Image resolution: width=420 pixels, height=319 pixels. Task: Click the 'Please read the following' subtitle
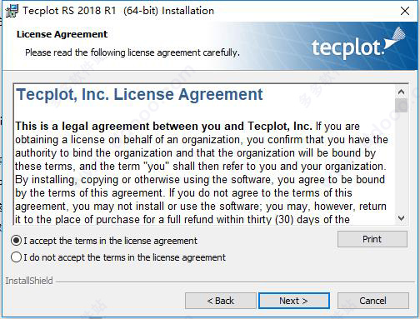[x=132, y=52]
